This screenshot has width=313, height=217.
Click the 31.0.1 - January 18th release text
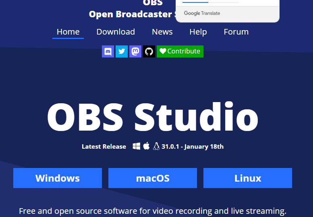coord(193,147)
